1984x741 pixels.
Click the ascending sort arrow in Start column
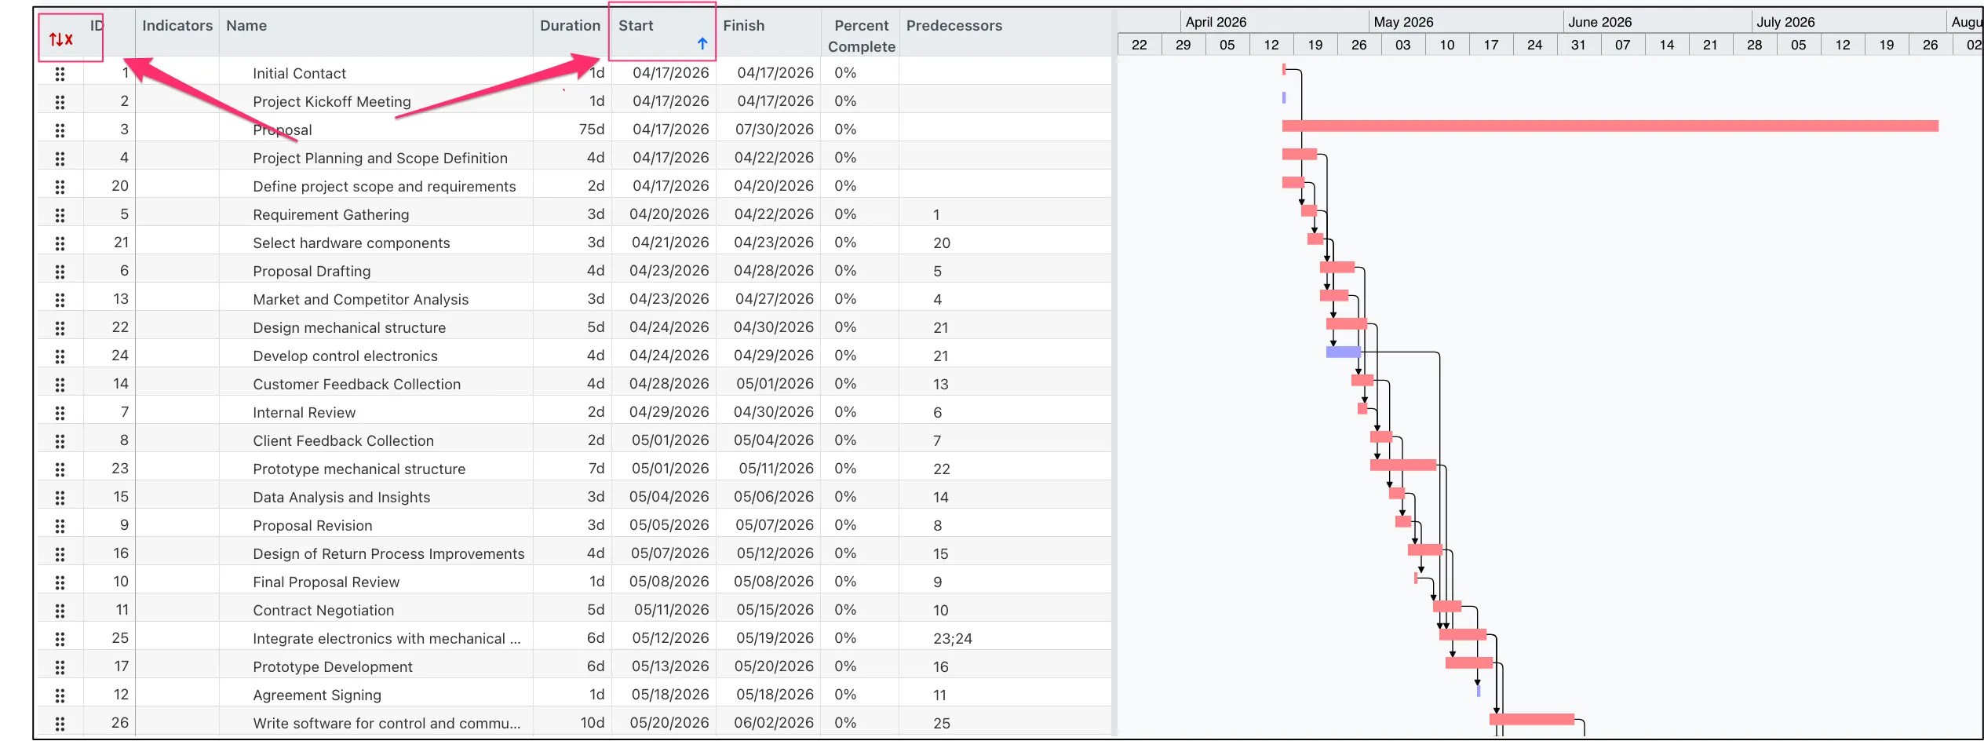tap(702, 44)
